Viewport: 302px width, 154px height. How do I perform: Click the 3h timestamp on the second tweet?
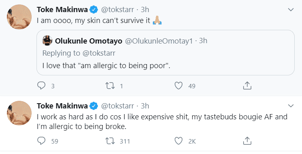click(x=145, y=106)
